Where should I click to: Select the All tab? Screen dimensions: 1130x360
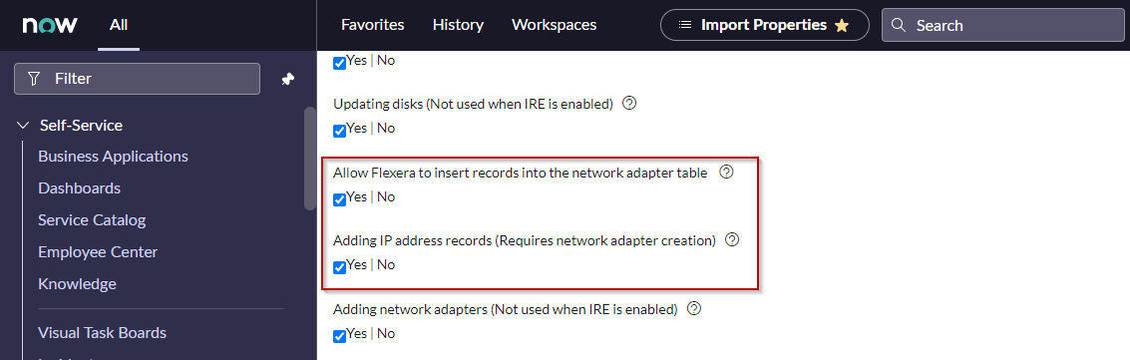[x=119, y=25]
